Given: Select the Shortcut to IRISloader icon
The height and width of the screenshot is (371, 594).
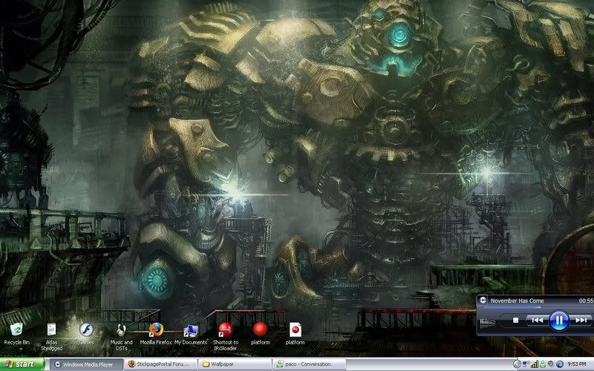Looking at the screenshot, I should coord(225,329).
